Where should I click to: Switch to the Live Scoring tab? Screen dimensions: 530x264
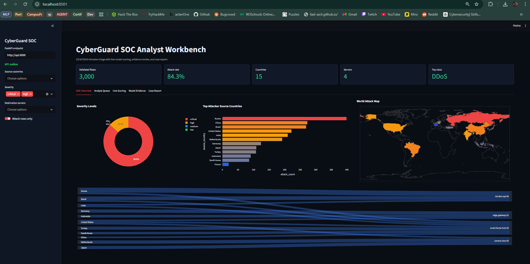[x=119, y=91]
